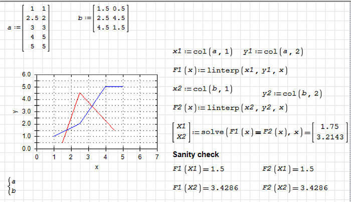Click the F2(X1) = 1.5 equation

(x=288, y=168)
